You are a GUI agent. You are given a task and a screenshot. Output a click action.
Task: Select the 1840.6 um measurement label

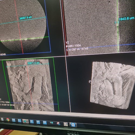(x=126, y=19)
